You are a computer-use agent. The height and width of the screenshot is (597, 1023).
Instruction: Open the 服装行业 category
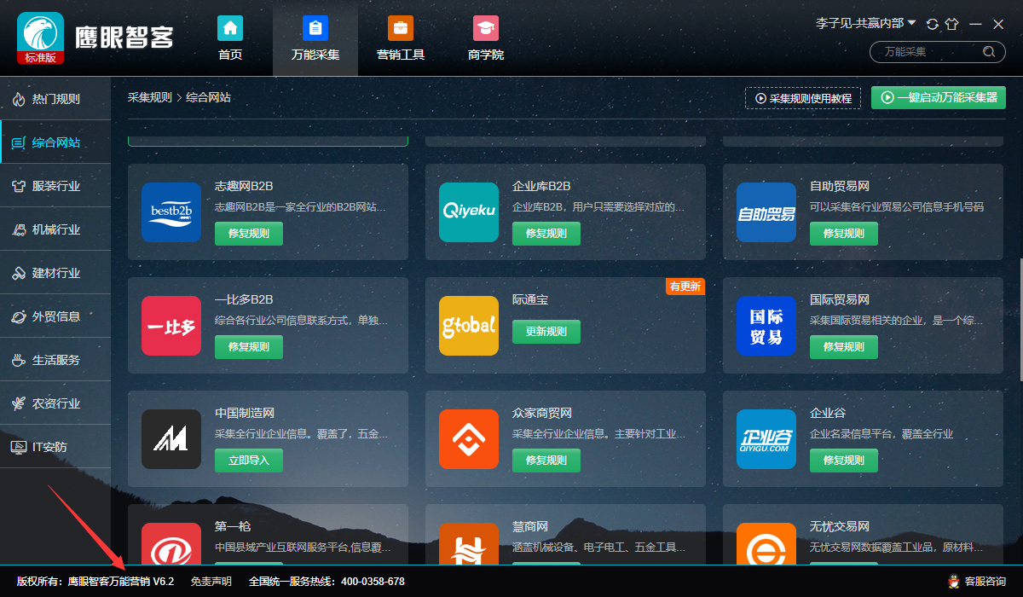click(55, 186)
